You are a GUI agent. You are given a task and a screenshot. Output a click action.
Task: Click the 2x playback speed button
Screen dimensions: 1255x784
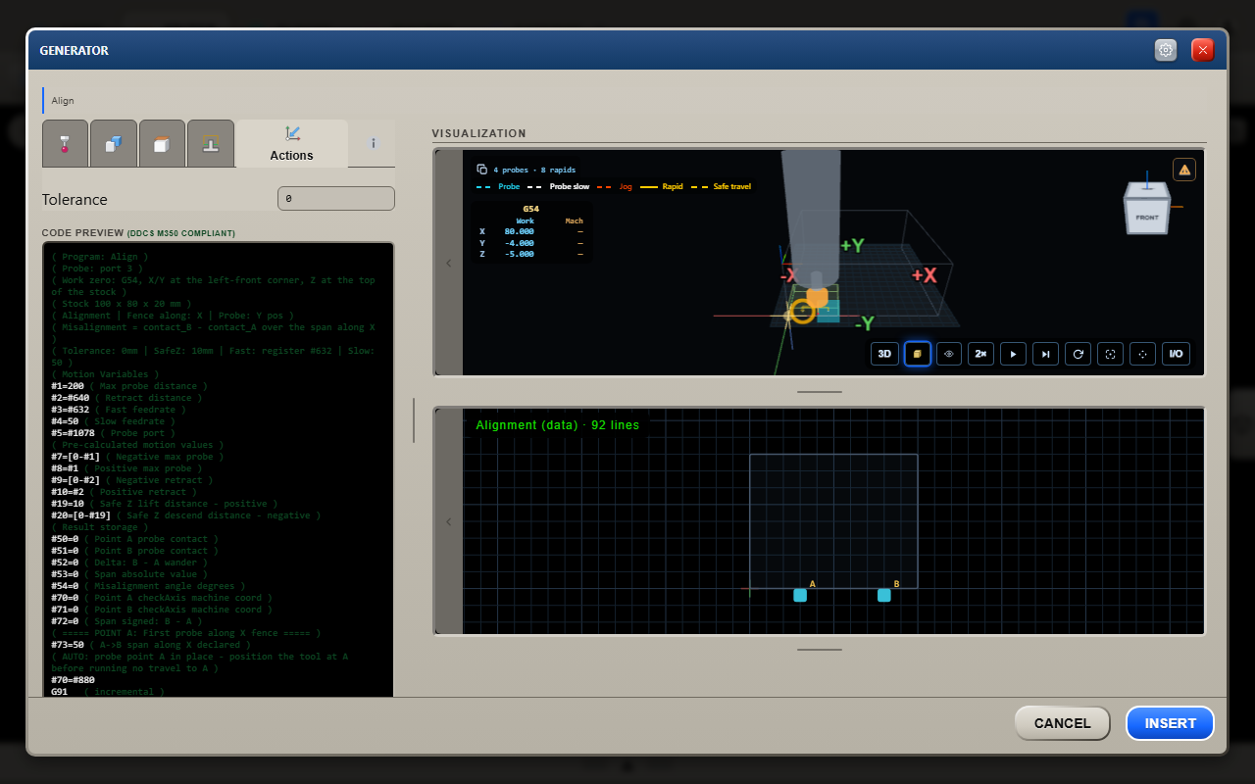[981, 354]
